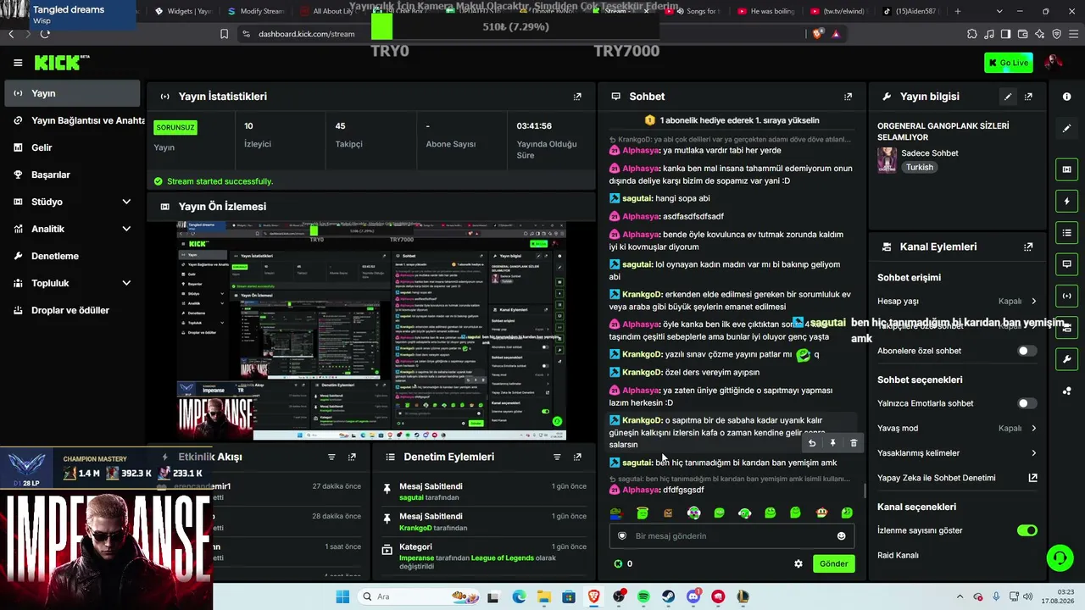Image resolution: width=1085 pixels, height=610 pixels.
Task: Pop out the Sohbet chat panel
Action: click(848, 97)
